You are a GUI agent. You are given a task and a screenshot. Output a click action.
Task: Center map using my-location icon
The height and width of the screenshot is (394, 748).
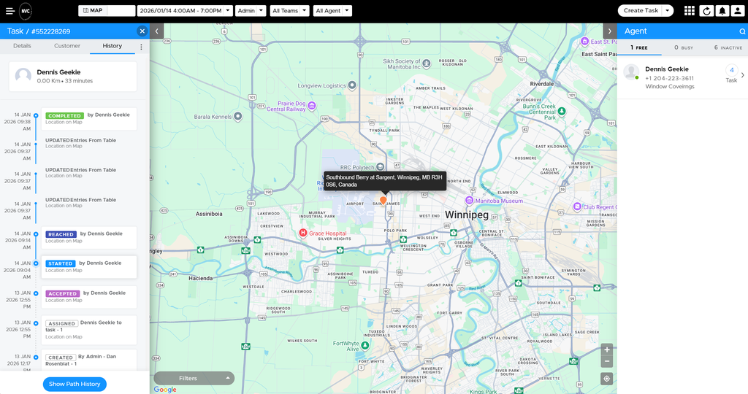(606, 379)
